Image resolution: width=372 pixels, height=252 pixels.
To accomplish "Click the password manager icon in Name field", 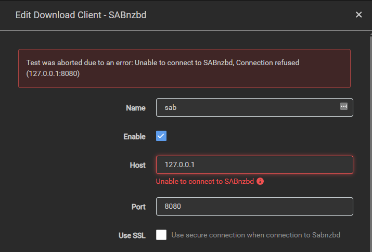I will pyautogui.click(x=344, y=106).
